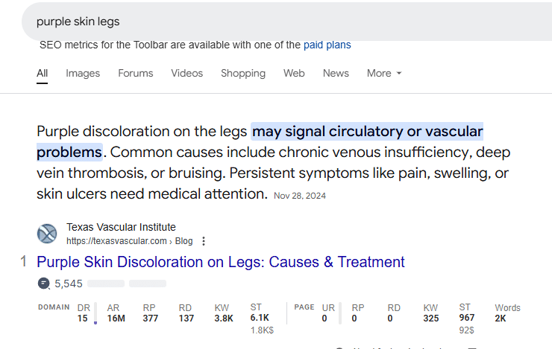552x349 pixels.
Task: Expand the More search filters dropdown
Action: click(x=384, y=73)
